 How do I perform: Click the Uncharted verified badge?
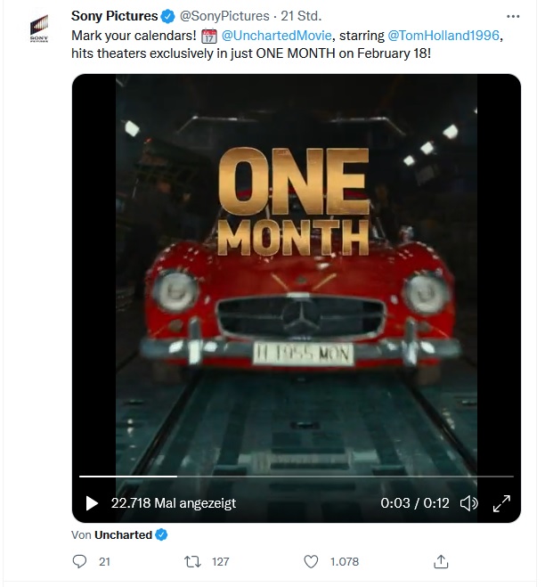pos(162,534)
